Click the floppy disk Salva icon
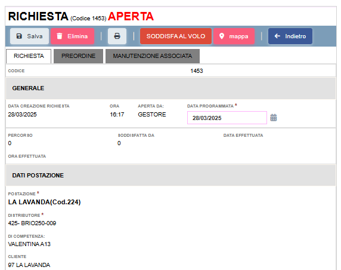 tap(19, 36)
